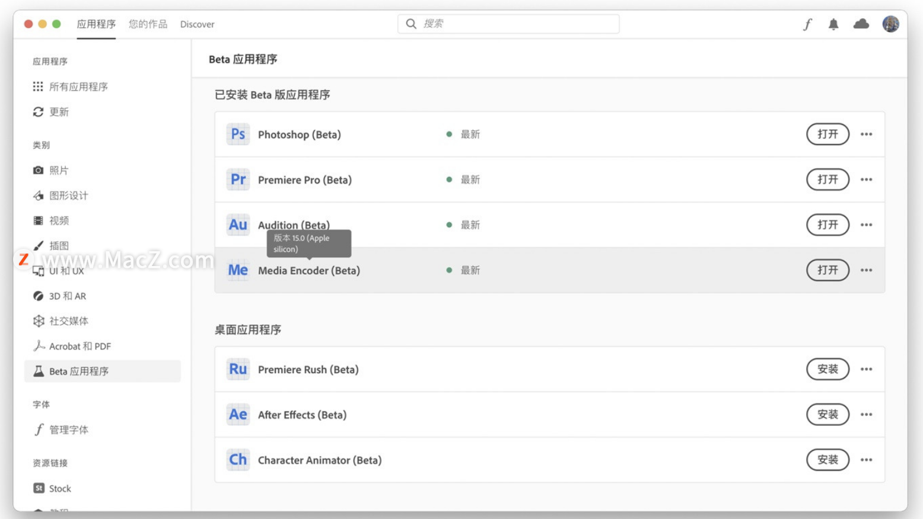Click 最新 status for Premiere Pro (Beta)
Screen dimensions: 923x519
click(x=470, y=180)
